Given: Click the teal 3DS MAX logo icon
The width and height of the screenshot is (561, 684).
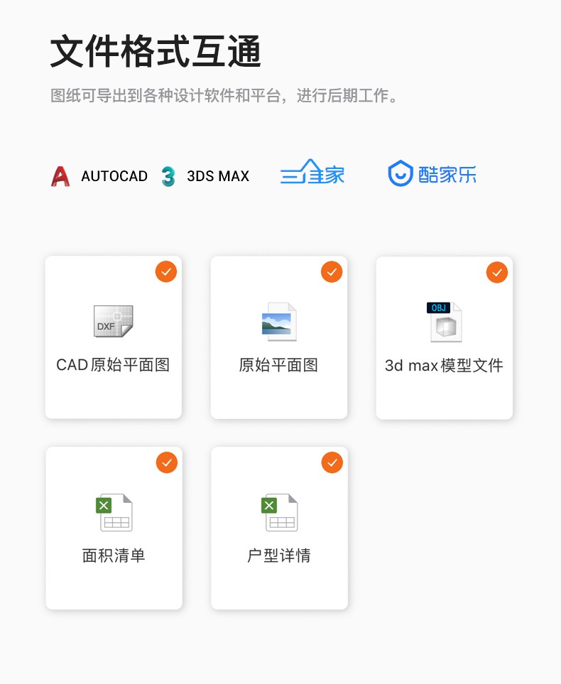Looking at the screenshot, I should click(168, 176).
